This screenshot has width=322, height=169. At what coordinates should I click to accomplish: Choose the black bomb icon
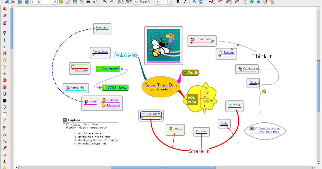4,101
